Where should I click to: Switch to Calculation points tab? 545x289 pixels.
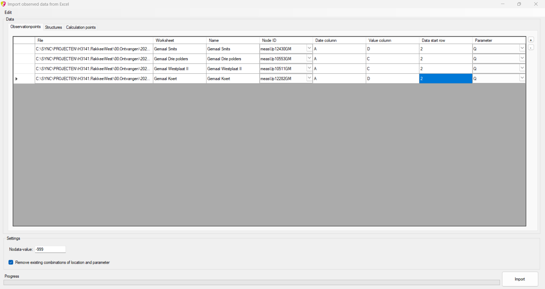pos(81,27)
